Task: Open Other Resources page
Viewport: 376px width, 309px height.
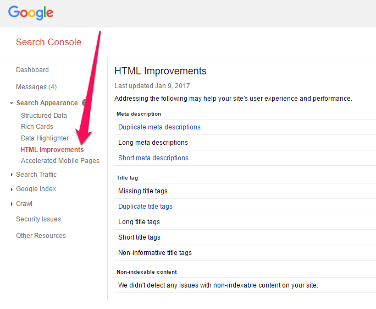Action: click(x=41, y=236)
